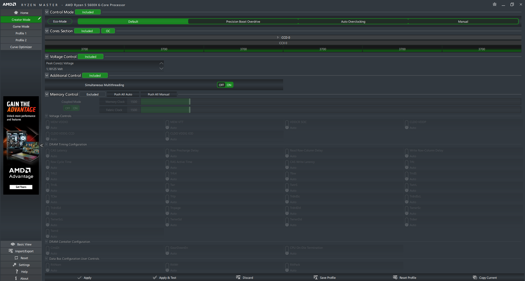Collapse DRAM Timing Configuration subsection
Image resolution: width=525 pixels, height=281 pixels.
47,144
